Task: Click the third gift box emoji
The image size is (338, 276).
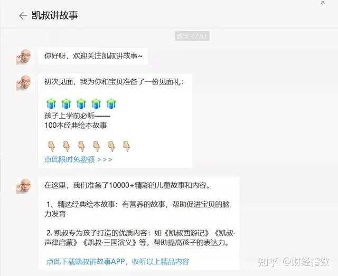Action: [81, 103]
